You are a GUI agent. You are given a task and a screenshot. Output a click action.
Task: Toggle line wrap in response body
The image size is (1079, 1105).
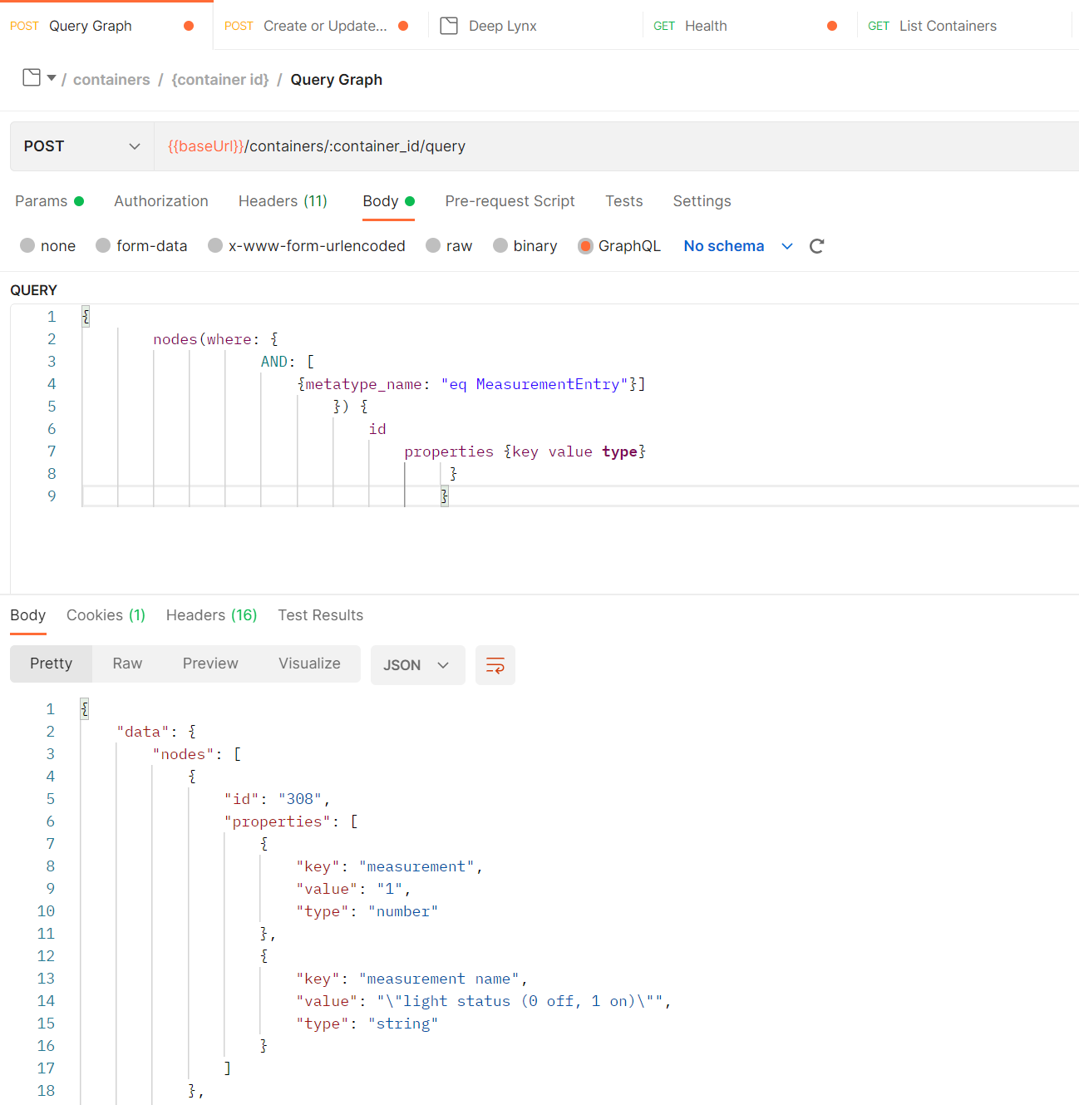pyautogui.click(x=495, y=665)
